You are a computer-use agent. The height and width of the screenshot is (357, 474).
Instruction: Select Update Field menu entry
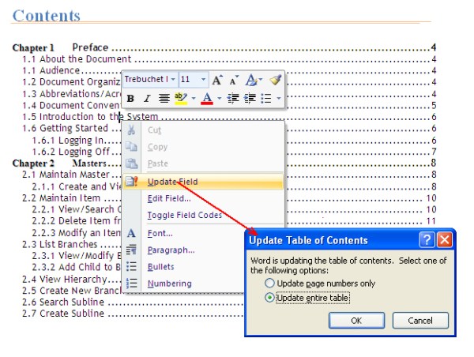point(203,182)
